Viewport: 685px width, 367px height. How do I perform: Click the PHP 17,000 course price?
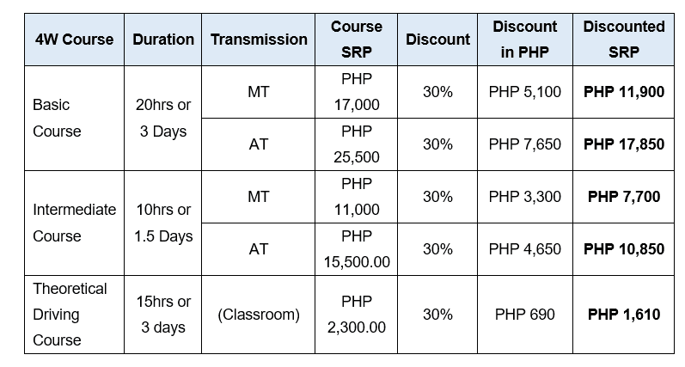[x=357, y=92]
